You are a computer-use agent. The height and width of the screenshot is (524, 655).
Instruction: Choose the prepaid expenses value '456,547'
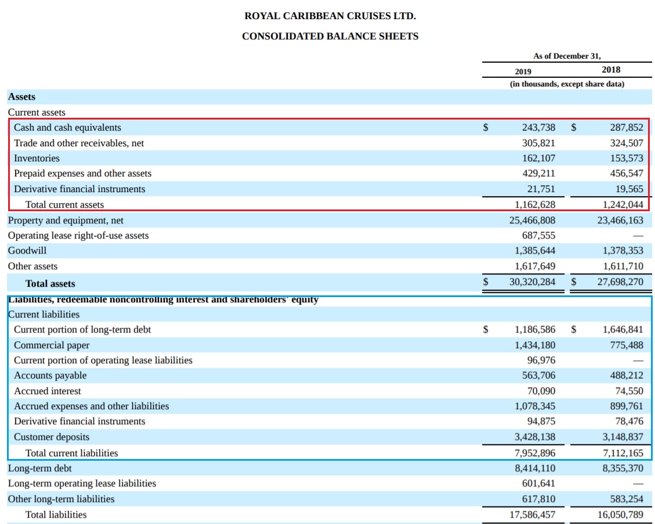[627, 174]
